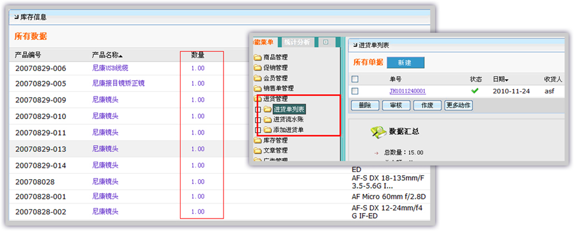
Task: Collapse the 进货单列表 panel arrow
Action: pos(355,45)
